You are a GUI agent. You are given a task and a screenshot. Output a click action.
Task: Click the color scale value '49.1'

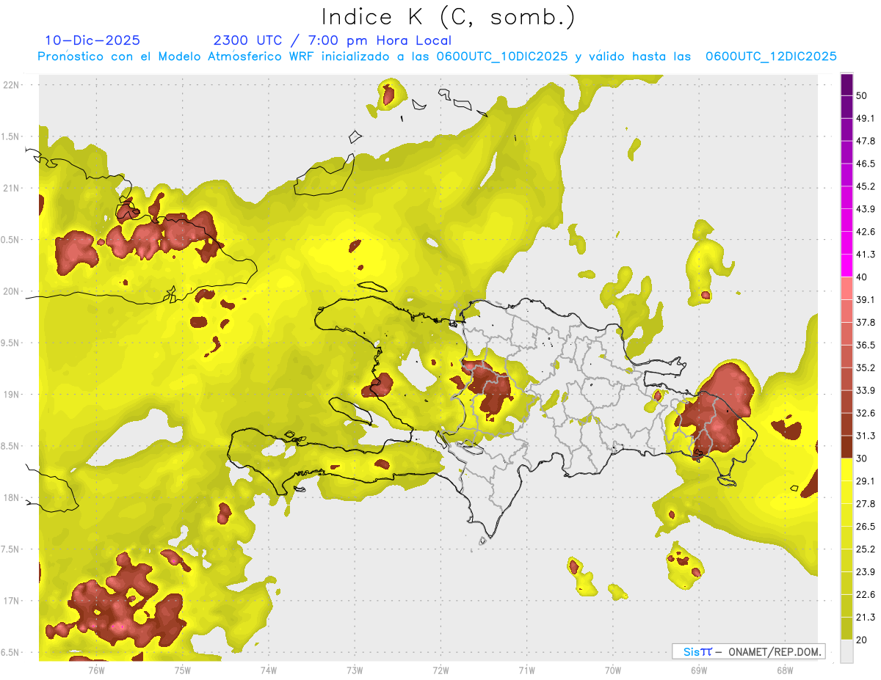[866, 118]
